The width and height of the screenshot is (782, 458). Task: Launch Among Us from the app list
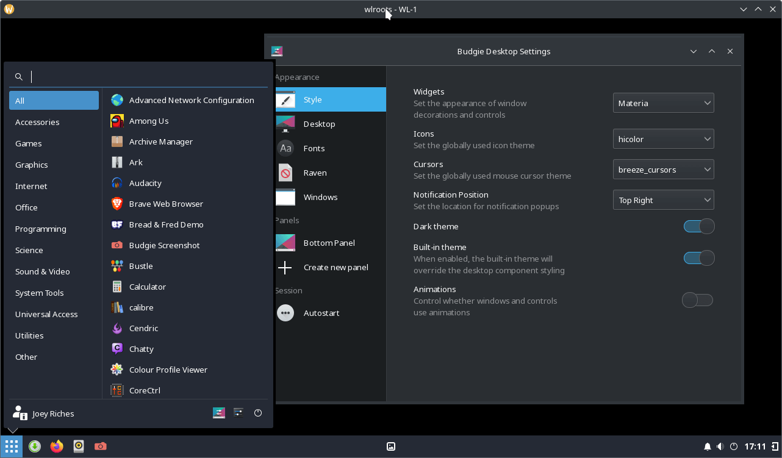click(185, 121)
